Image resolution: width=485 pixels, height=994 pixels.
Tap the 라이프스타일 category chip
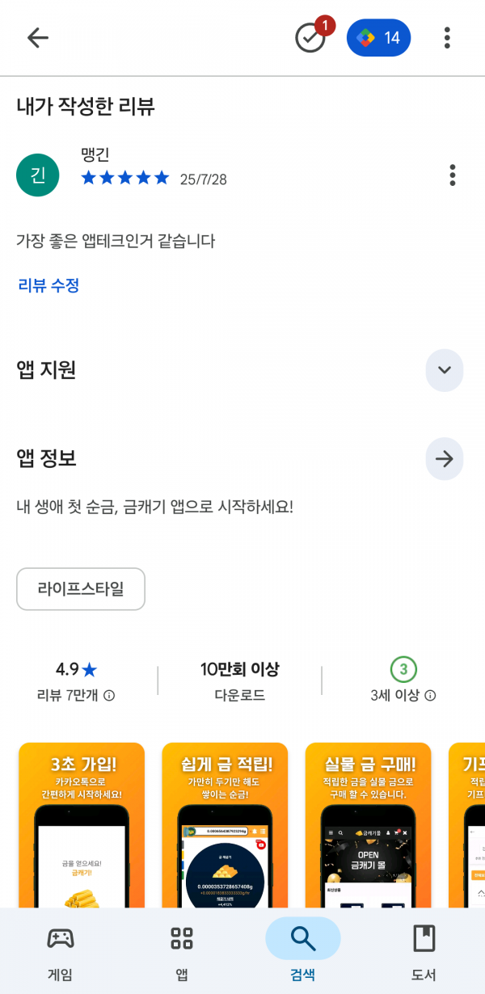point(81,589)
